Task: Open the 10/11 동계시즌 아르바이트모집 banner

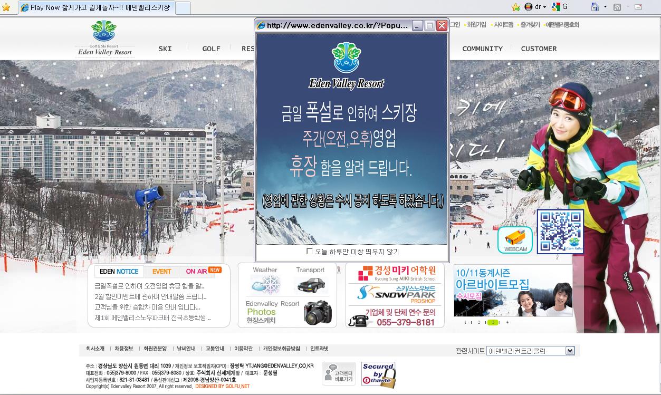Action: coord(513,290)
